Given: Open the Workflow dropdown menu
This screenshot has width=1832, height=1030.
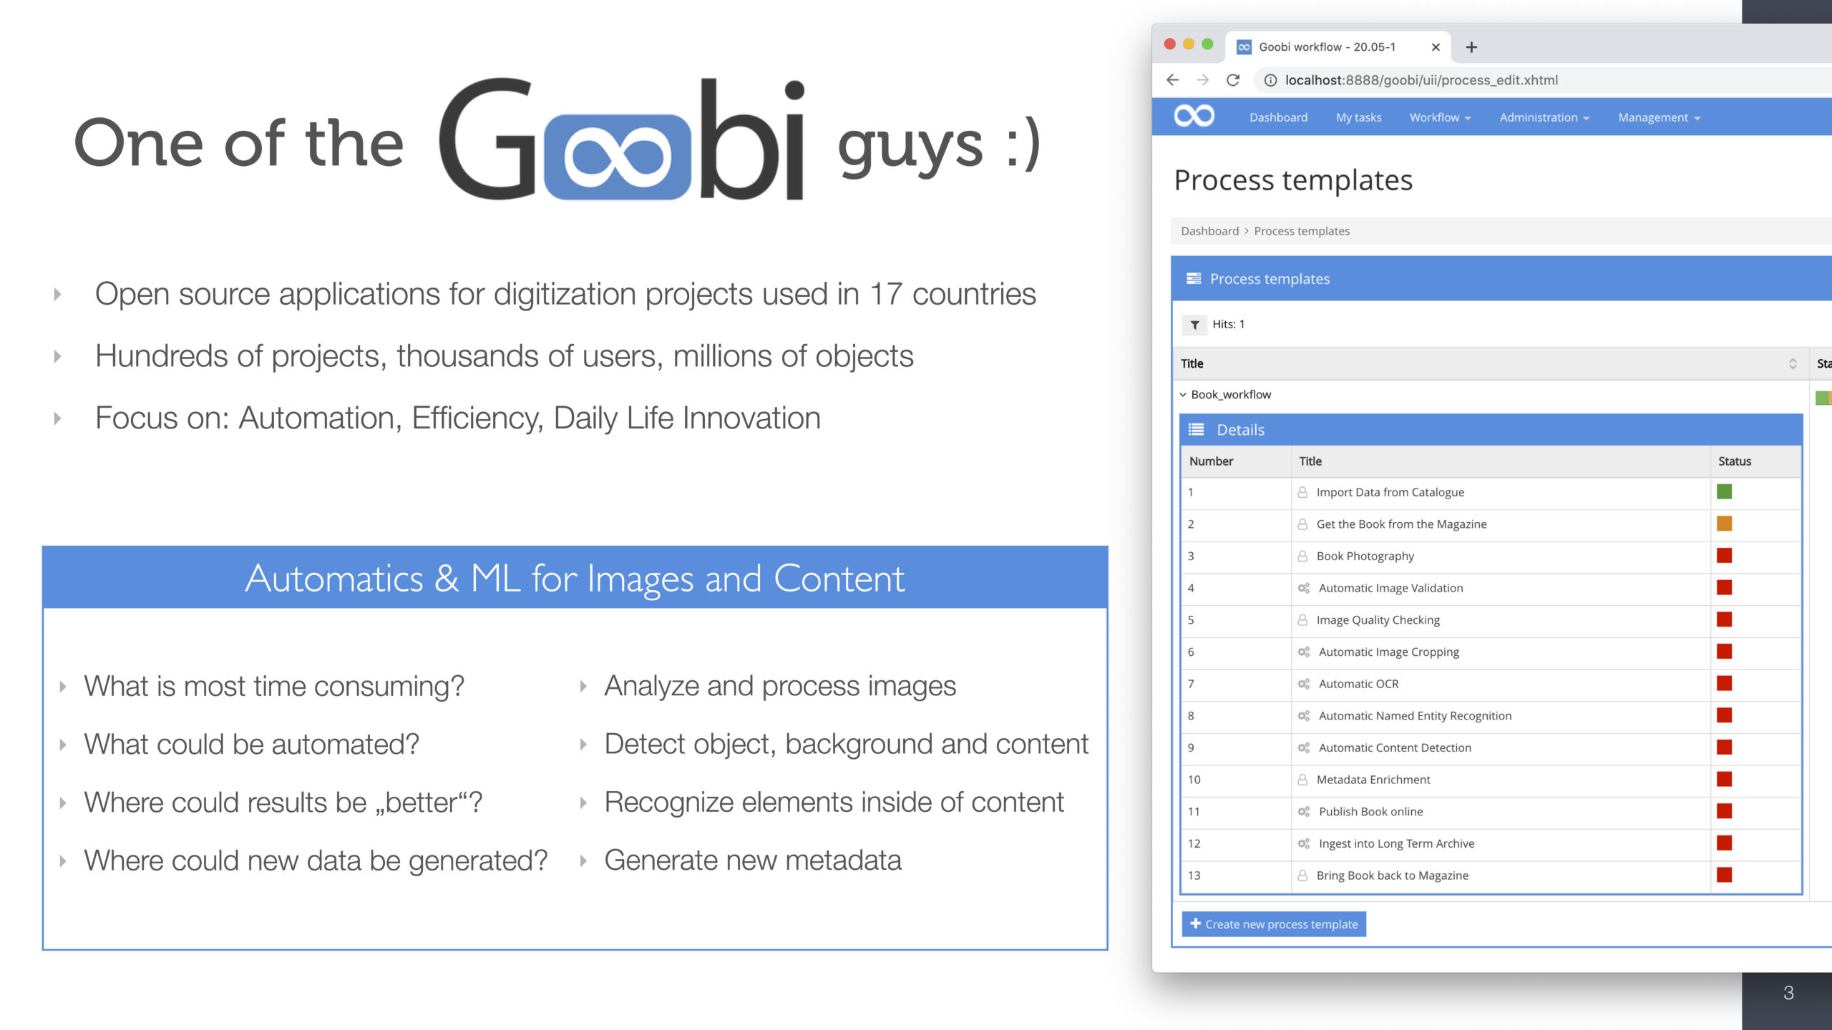Looking at the screenshot, I should pos(1440,117).
